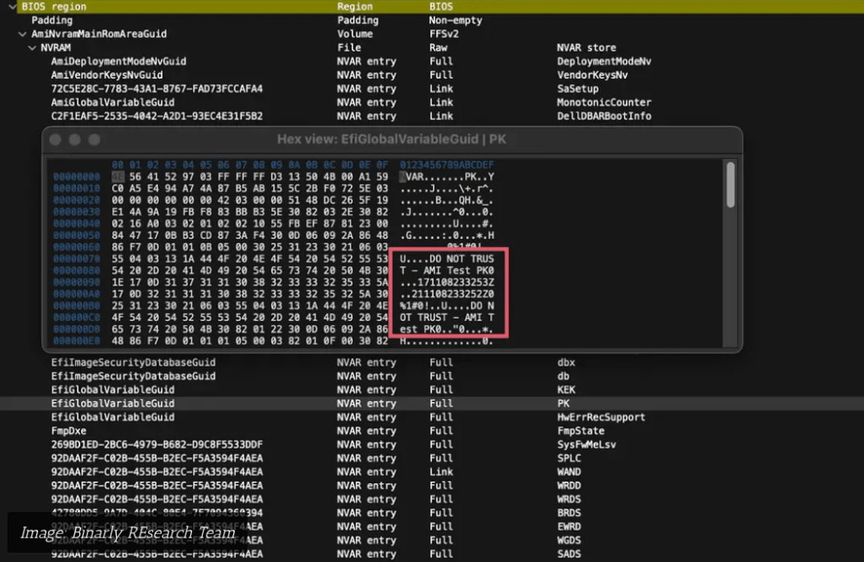Screen dimensions: 864x562
Task: Select the Padding row under BIOS region
Action: click(52, 20)
